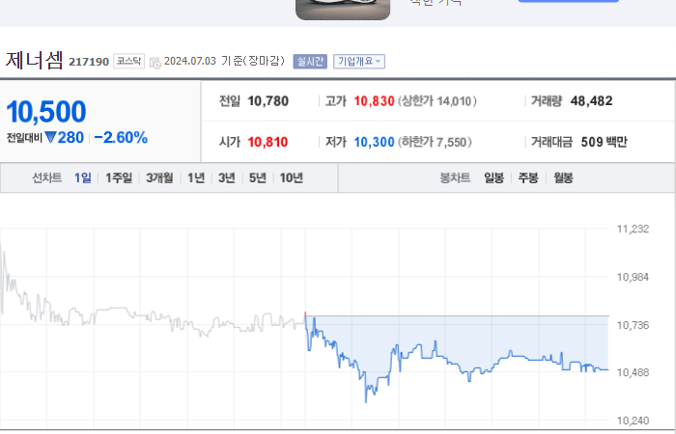Click the upper limit text 상한가 14,010
676x434 pixels.
(437, 101)
